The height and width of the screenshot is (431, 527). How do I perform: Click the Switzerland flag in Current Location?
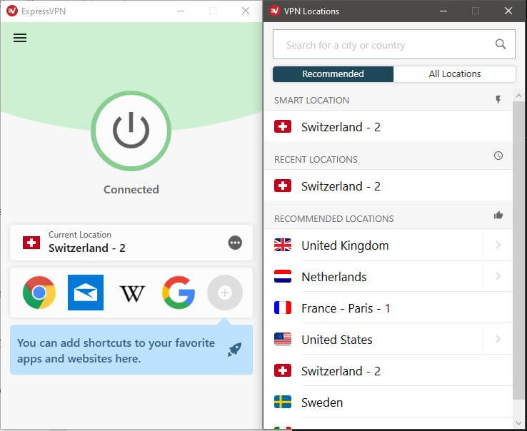tap(31, 243)
